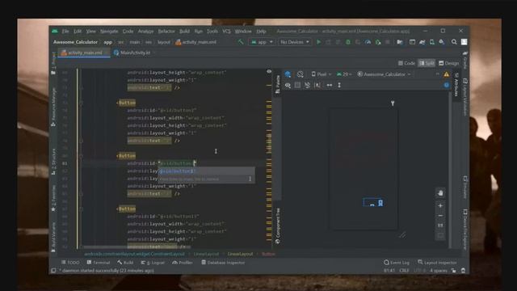Switch to Split view mode
The width and height of the screenshot is (517, 291).
(x=427, y=63)
